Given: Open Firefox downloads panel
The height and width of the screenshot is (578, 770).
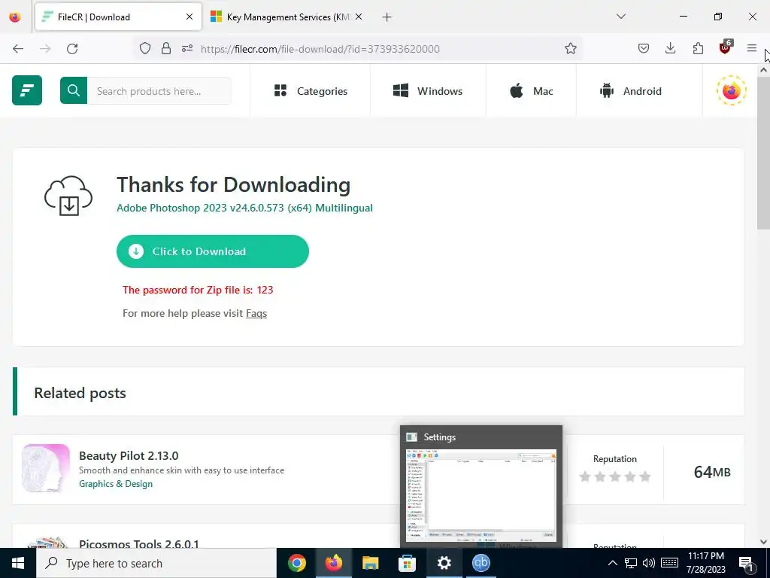Looking at the screenshot, I should coord(670,49).
